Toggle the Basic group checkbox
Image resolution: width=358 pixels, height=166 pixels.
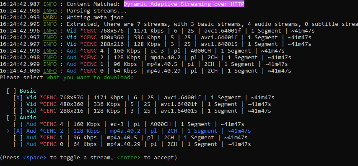pos(11,91)
